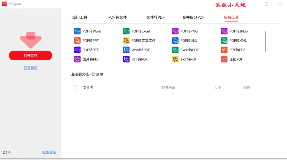The height and width of the screenshot is (160, 287).
Task: Click the Word转PDF tool icon
Action: click(x=126, y=50)
